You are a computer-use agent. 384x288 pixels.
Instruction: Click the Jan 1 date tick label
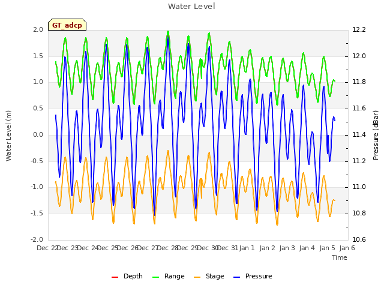tap(247, 248)
